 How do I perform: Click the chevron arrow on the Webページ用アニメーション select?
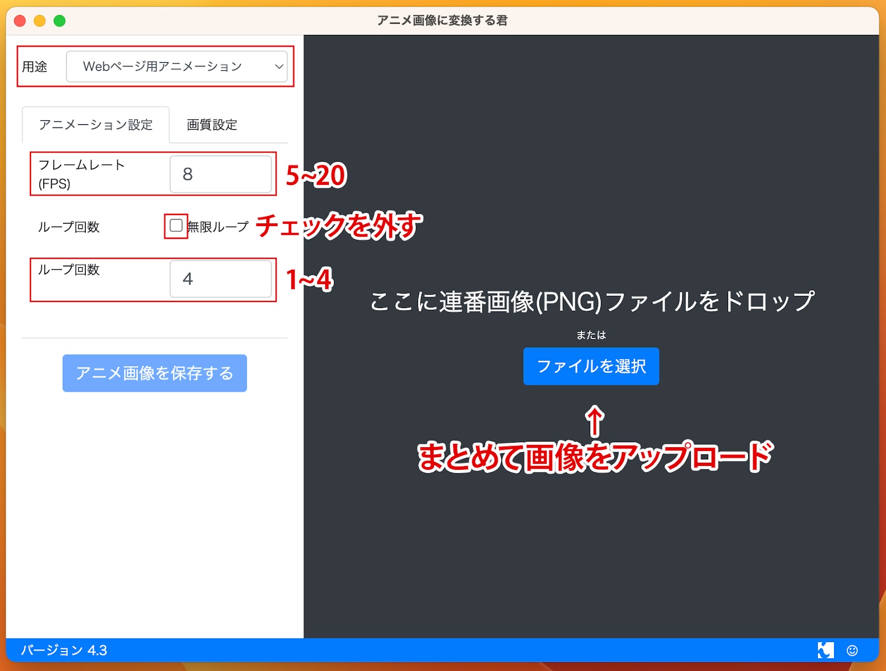pyautogui.click(x=279, y=66)
